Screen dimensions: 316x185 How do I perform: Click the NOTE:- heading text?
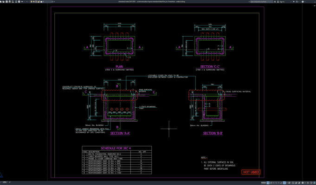click(204, 158)
